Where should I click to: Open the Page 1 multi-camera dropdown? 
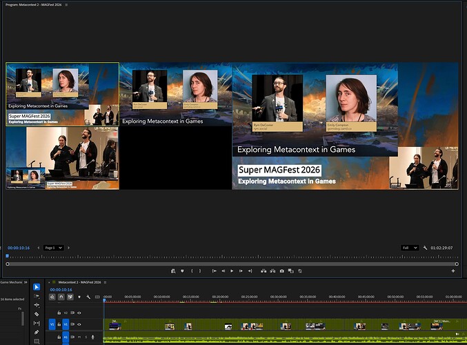(x=53, y=248)
